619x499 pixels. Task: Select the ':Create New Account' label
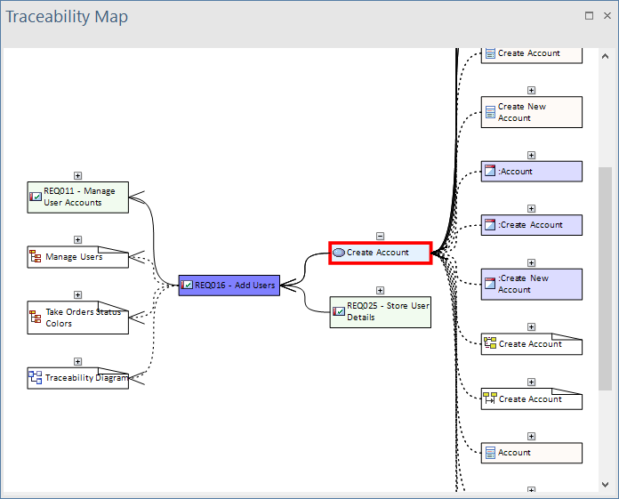(x=523, y=284)
